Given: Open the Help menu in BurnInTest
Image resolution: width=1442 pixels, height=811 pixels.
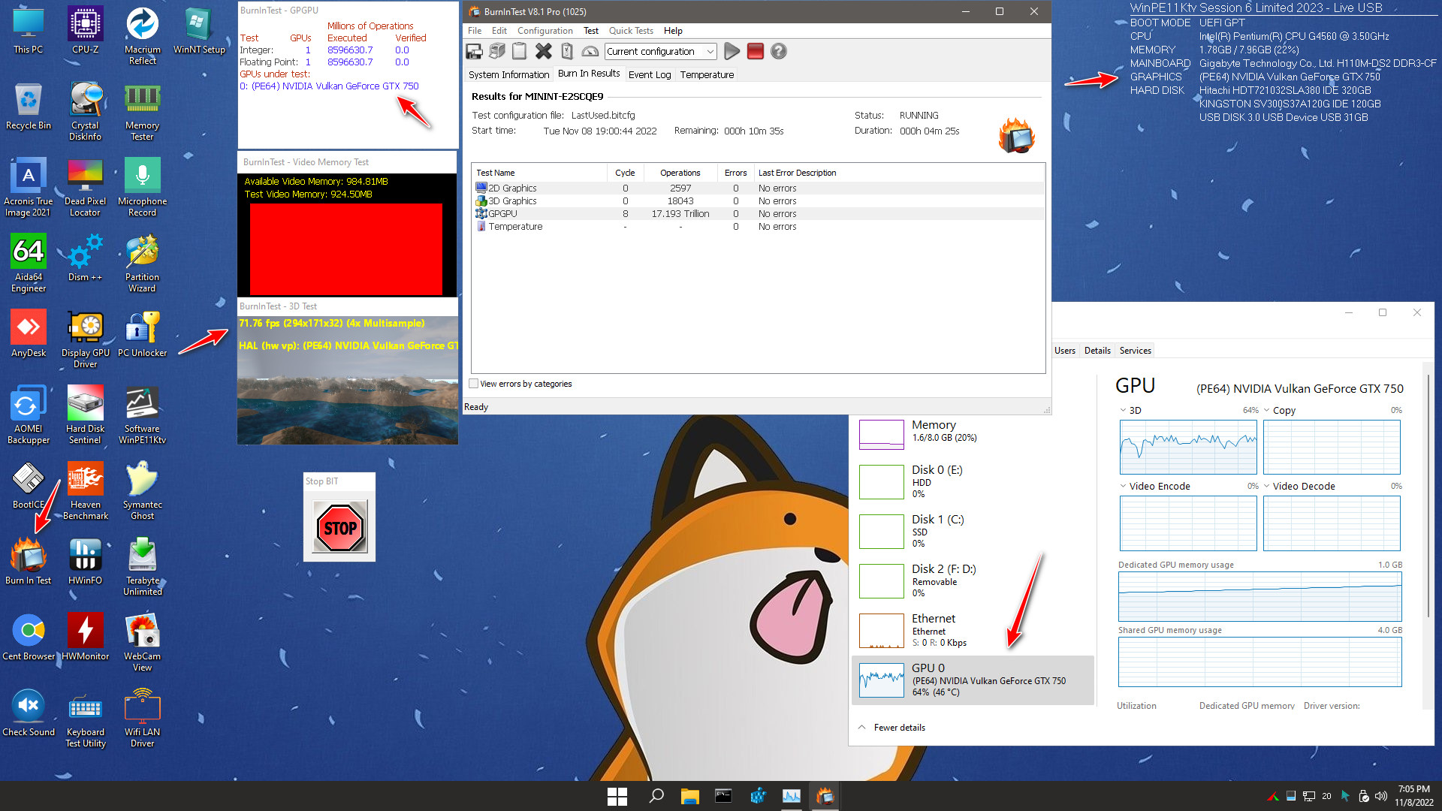Looking at the screenshot, I should coord(673,31).
